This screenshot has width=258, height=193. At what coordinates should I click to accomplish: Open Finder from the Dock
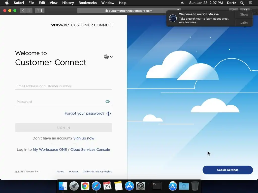coord(63,186)
